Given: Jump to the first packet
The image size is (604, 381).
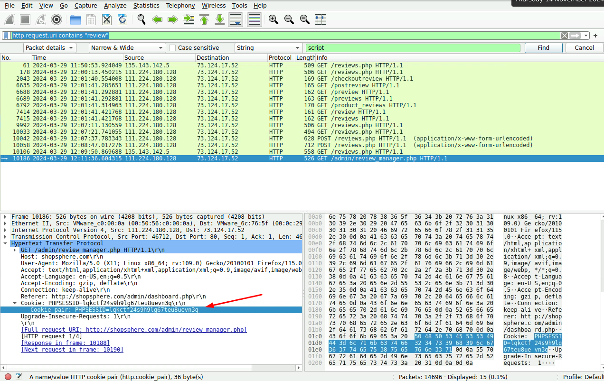Looking at the screenshot, I should (204, 19).
